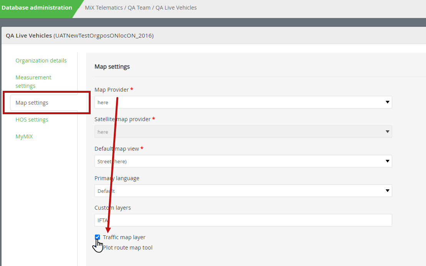Open MyMiX section
The width and height of the screenshot is (426, 266).
point(24,136)
